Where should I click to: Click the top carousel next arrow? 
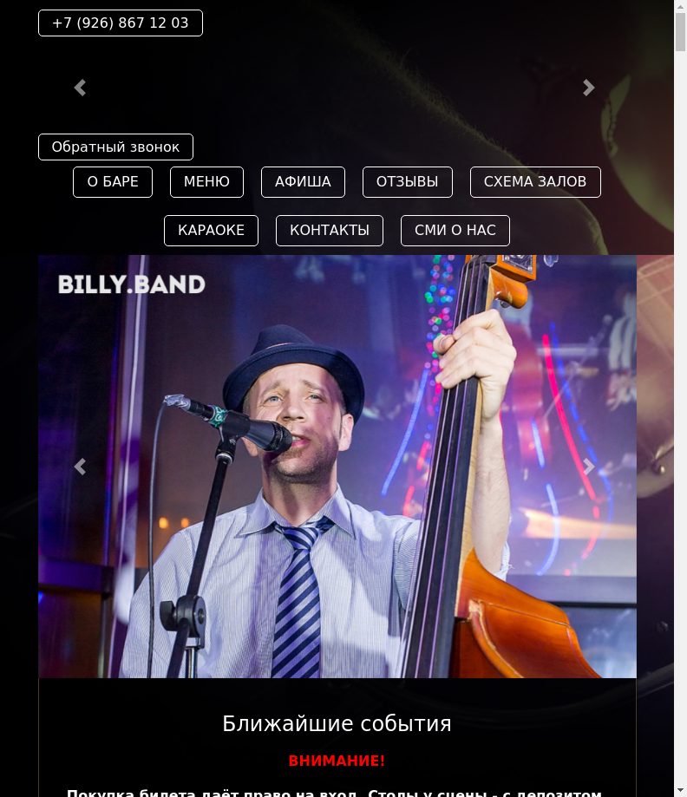(x=588, y=88)
